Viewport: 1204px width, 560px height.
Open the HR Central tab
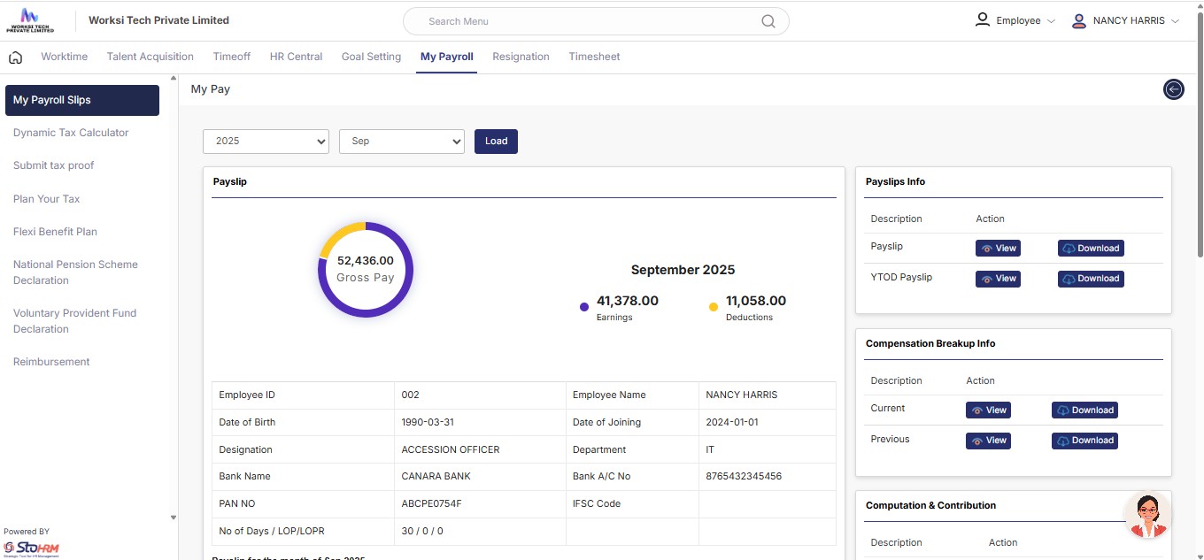pyautogui.click(x=296, y=57)
